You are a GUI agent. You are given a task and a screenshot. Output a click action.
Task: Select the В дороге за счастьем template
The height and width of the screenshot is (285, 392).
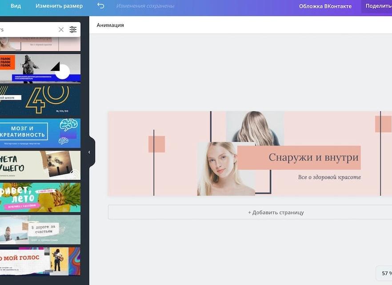40,229
